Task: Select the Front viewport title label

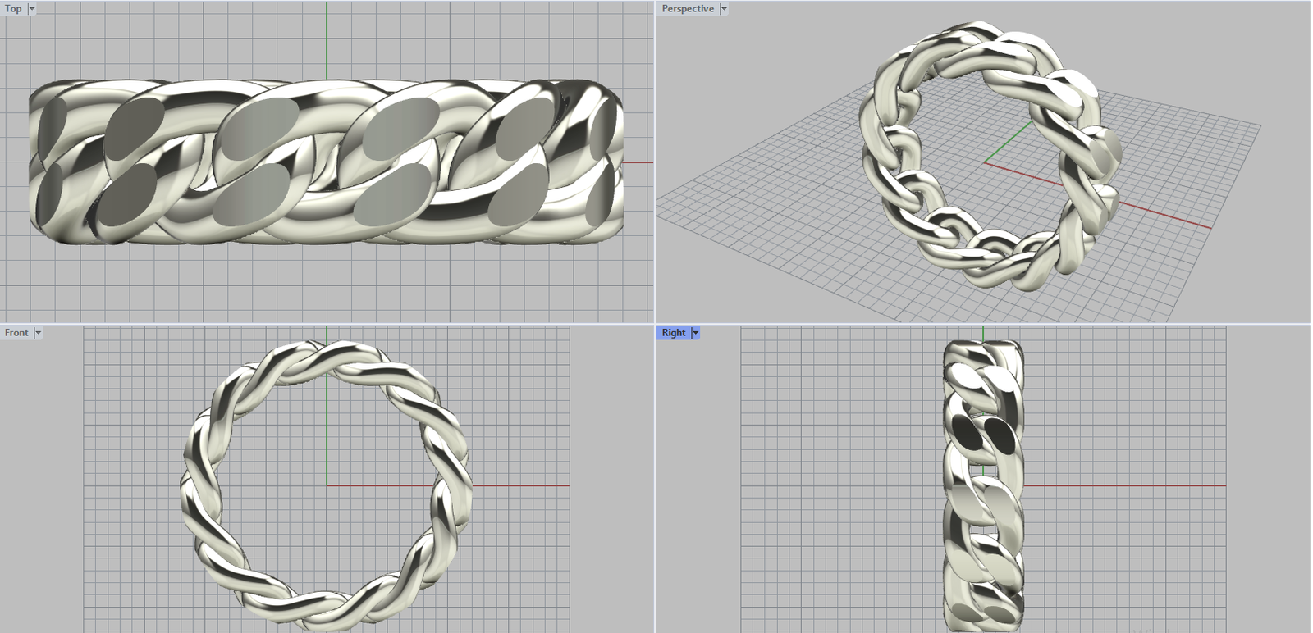Action: click(x=16, y=333)
